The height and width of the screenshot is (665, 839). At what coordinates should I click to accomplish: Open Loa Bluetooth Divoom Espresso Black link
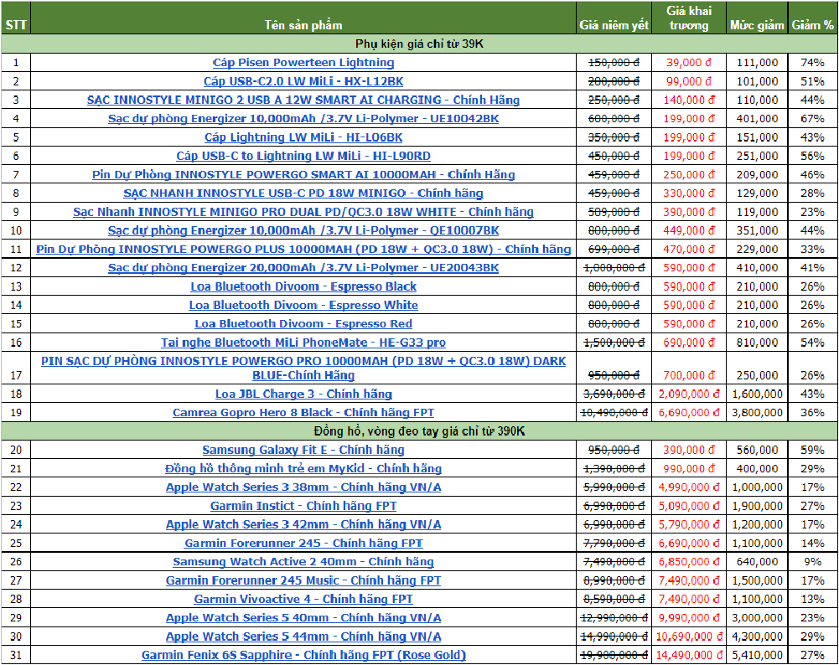(303, 286)
